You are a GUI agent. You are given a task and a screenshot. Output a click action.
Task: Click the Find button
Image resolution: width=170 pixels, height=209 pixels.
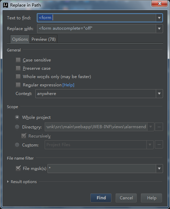point(101,198)
